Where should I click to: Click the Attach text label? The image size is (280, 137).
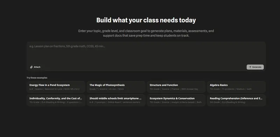click(37, 67)
